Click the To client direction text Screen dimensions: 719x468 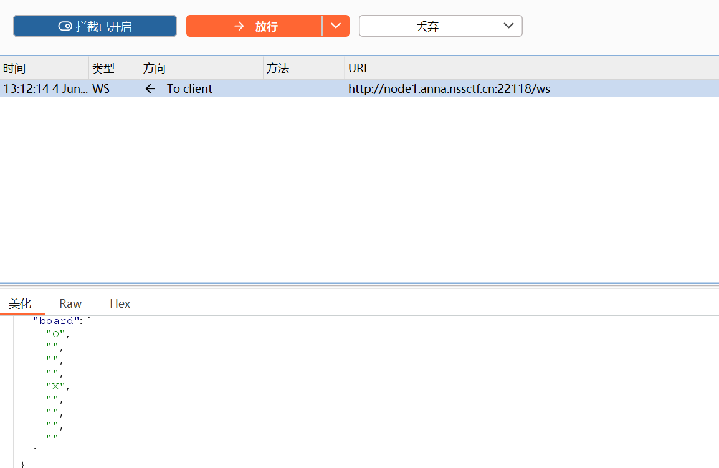(x=189, y=88)
